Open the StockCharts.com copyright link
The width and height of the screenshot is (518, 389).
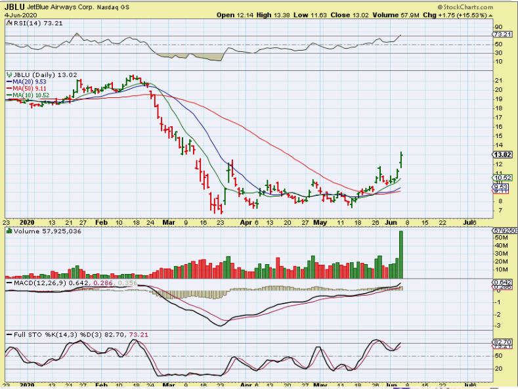(x=465, y=7)
